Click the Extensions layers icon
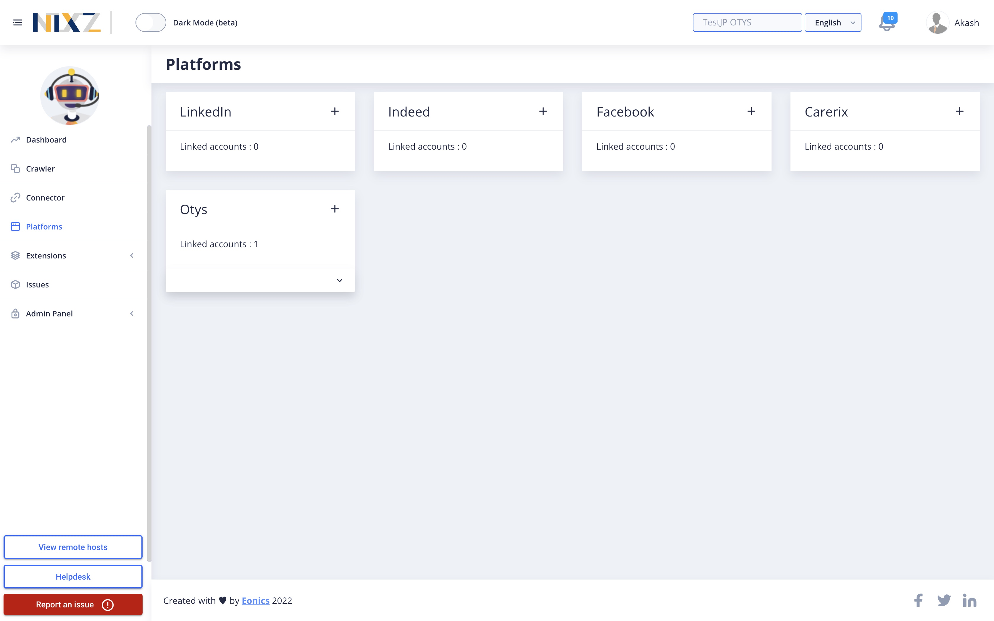Viewport: 994px width, 621px height. click(15, 255)
